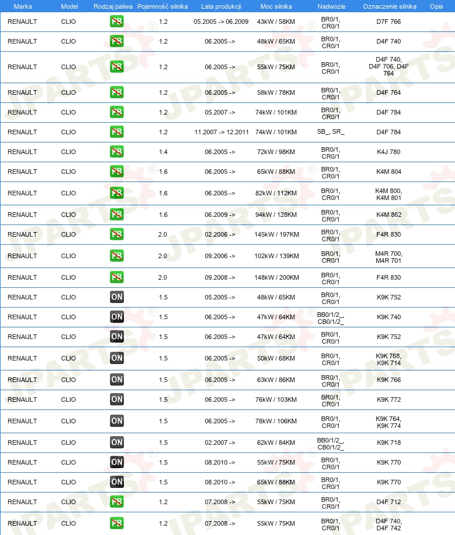
Task: Click the production dates 11.2007 -> 12.2011
Action: point(222,132)
